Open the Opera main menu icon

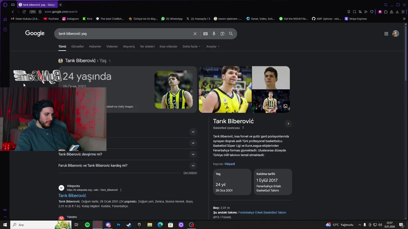coord(5,5)
